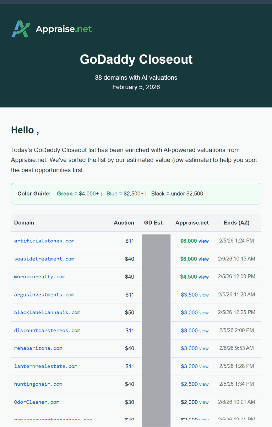Image resolution: width=272 pixels, height=427 pixels.
Task: View appraisal for huntingchair.com
Action: [x=204, y=384]
